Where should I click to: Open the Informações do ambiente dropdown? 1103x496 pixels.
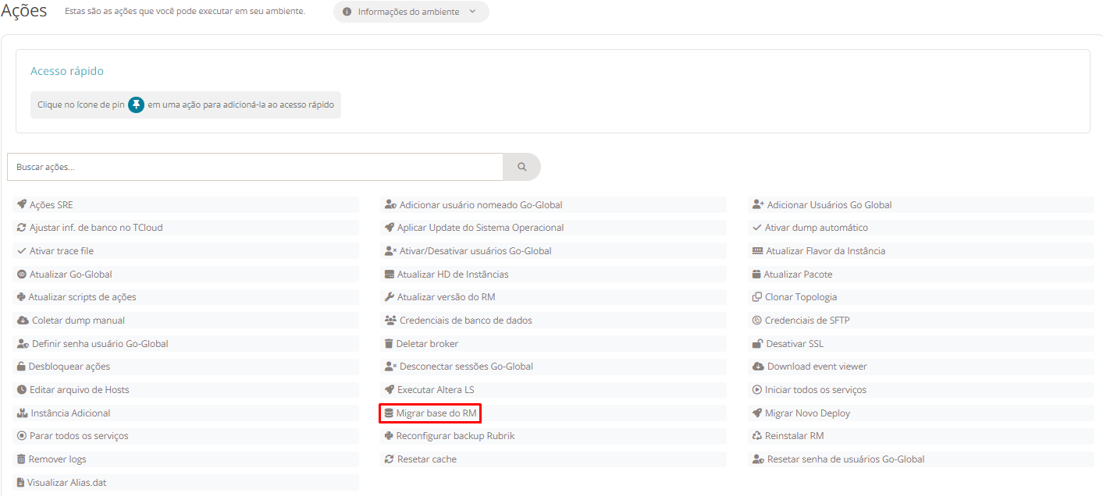coord(411,12)
